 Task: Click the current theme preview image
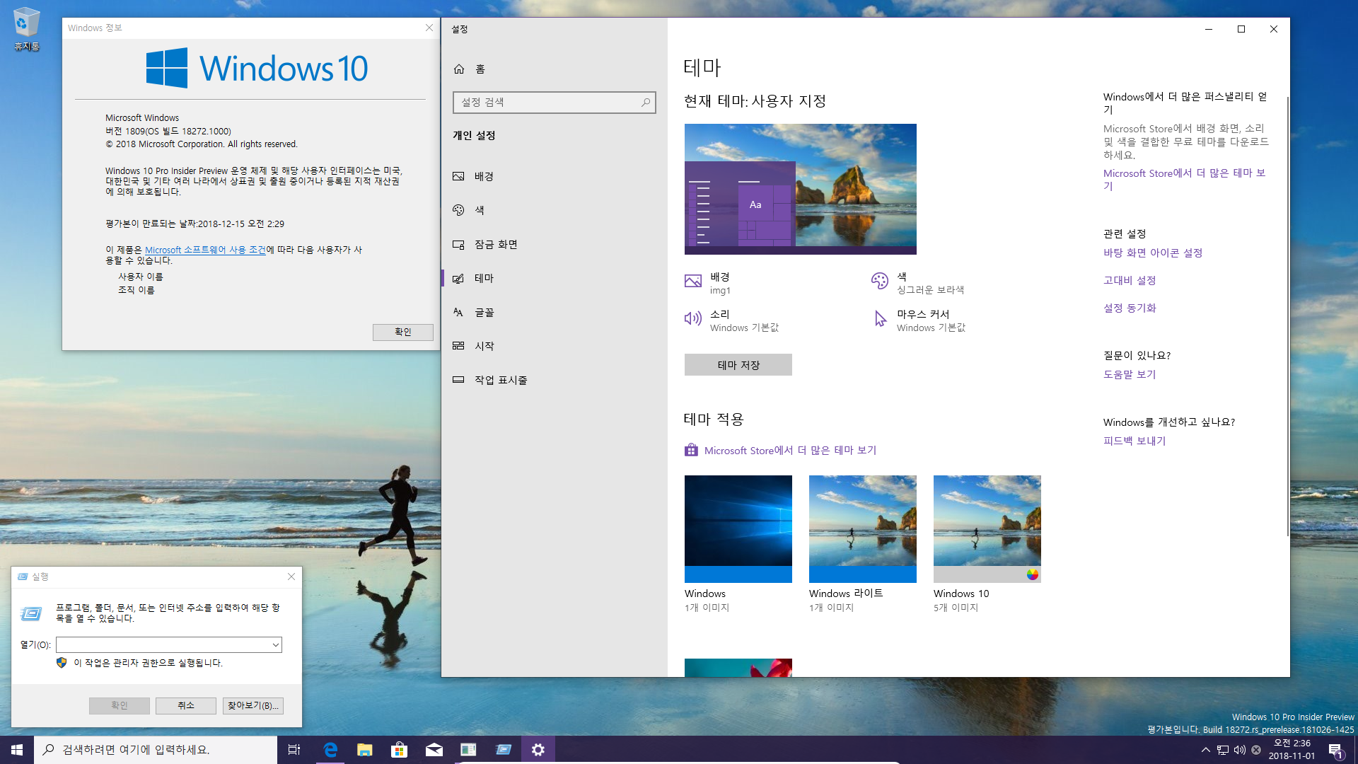(801, 189)
